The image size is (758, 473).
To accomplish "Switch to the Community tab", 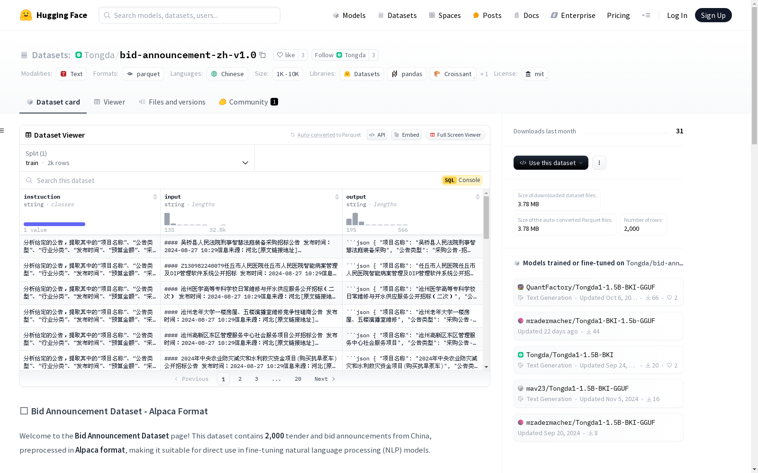I will [x=248, y=102].
